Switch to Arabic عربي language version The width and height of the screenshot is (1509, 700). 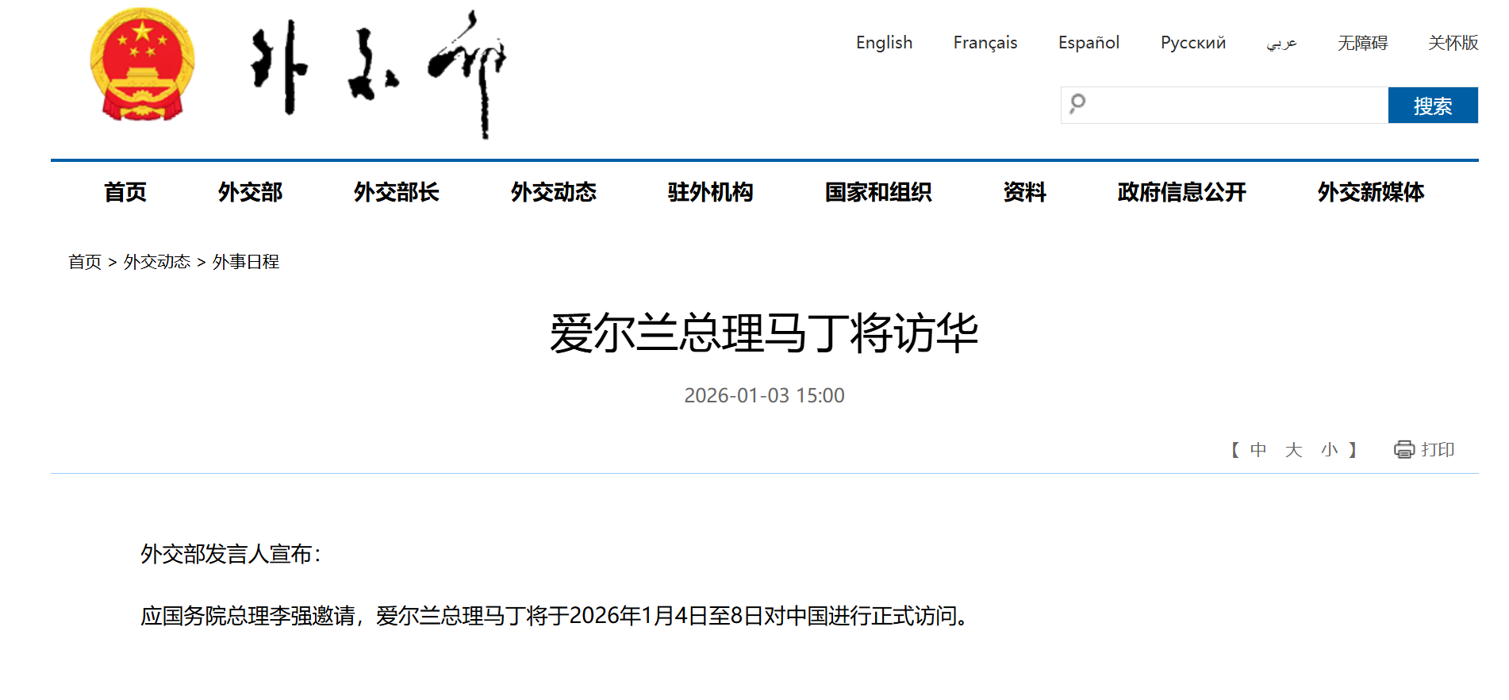(1281, 43)
